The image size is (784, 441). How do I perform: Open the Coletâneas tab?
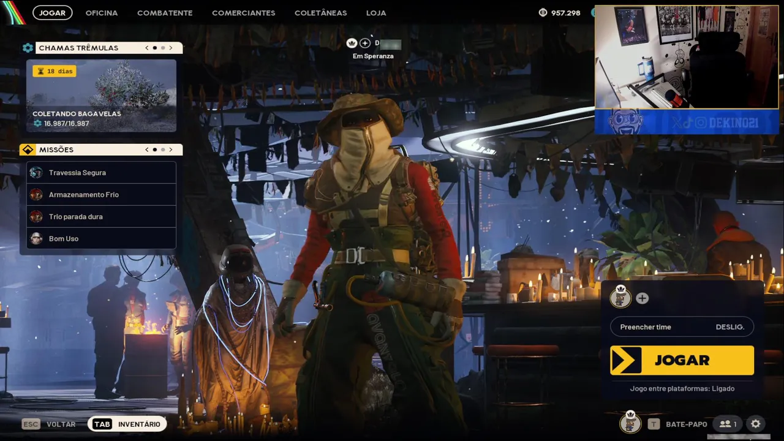pos(320,12)
